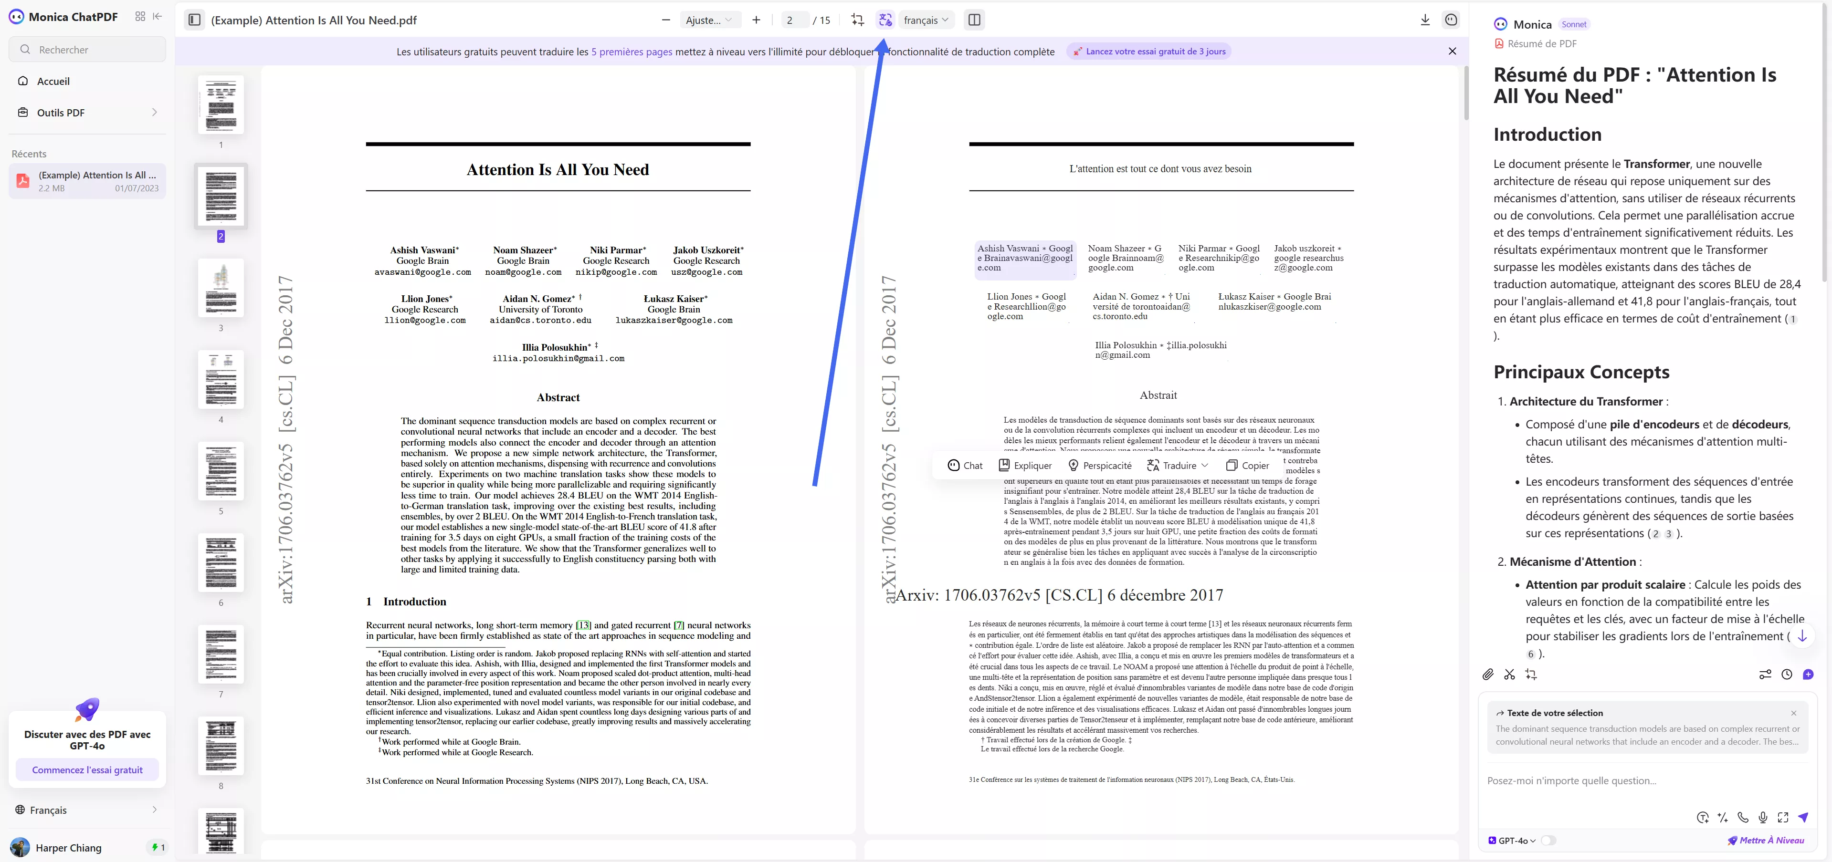Attach a file with the paperclip icon
Viewport: 1832px width, 862px height.
1488,675
